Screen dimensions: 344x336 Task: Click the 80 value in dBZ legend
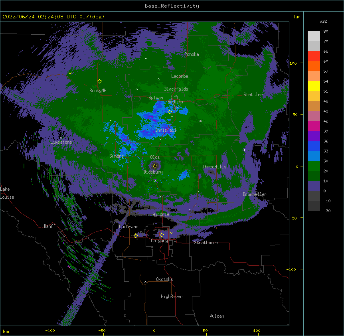pyautogui.click(x=326, y=31)
